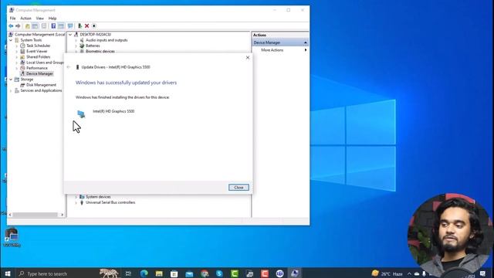Viewport: 494px width, 278px height.
Task: Open the Help menu
Action: point(52,19)
